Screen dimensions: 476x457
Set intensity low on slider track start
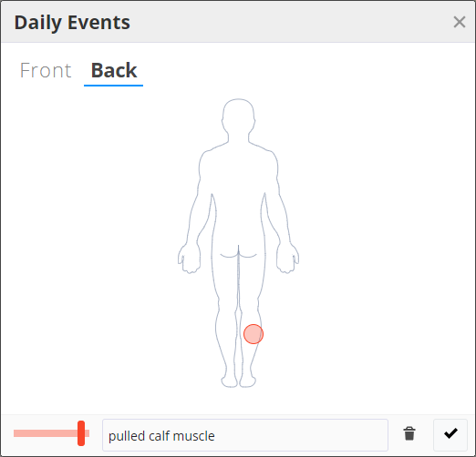click(x=18, y=433)
